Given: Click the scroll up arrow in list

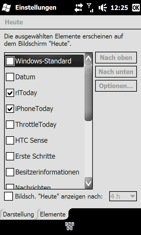Looking at the screenshot, I should (88, 59).
